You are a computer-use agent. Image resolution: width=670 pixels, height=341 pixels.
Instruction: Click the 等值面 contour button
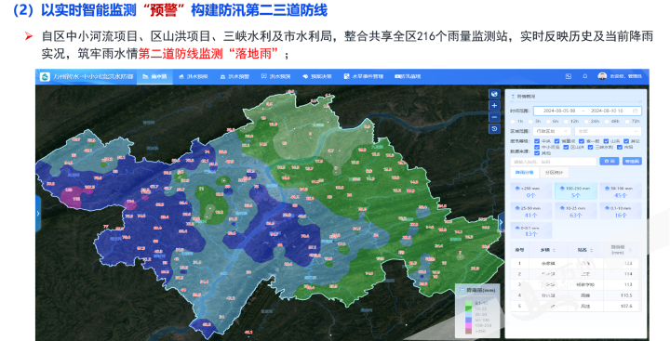pos(632,162)
